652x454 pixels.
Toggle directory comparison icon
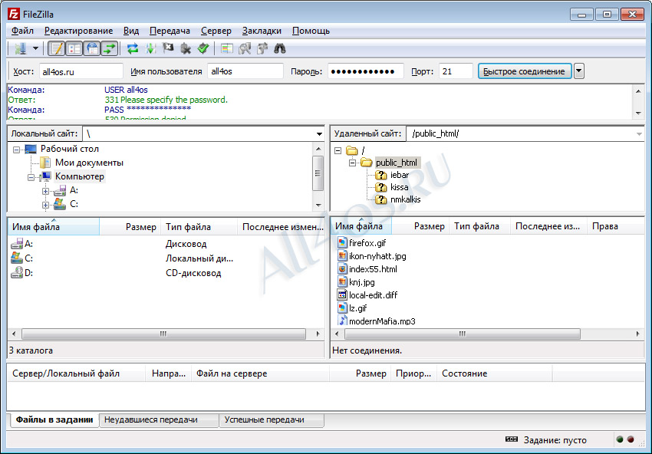[x=245, y=48]
